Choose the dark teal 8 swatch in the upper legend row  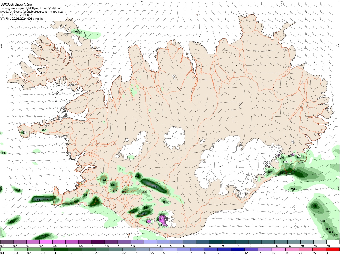(x=215, y=242)
